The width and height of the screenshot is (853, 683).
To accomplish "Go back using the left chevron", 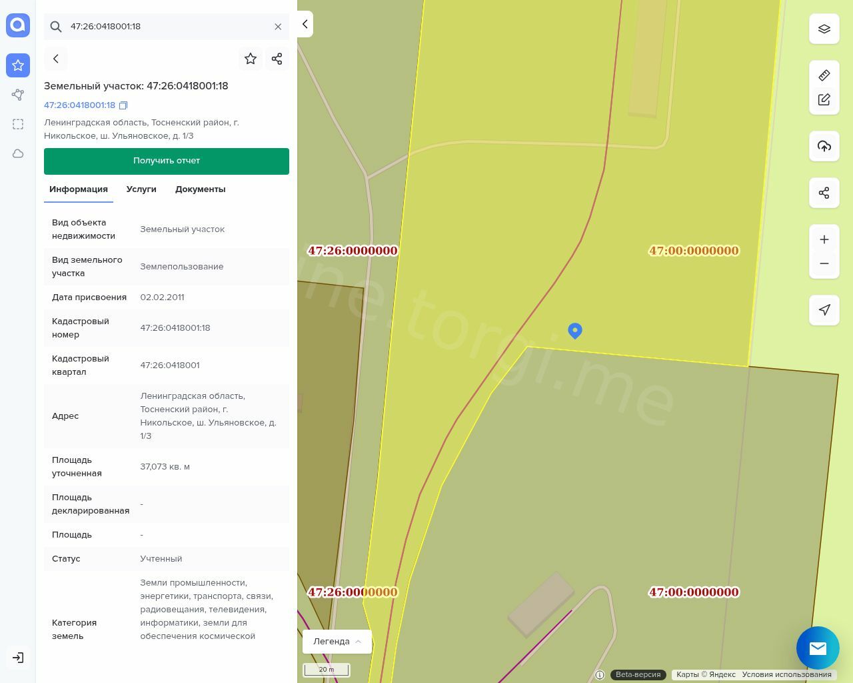I will click(x=56, y=59).
